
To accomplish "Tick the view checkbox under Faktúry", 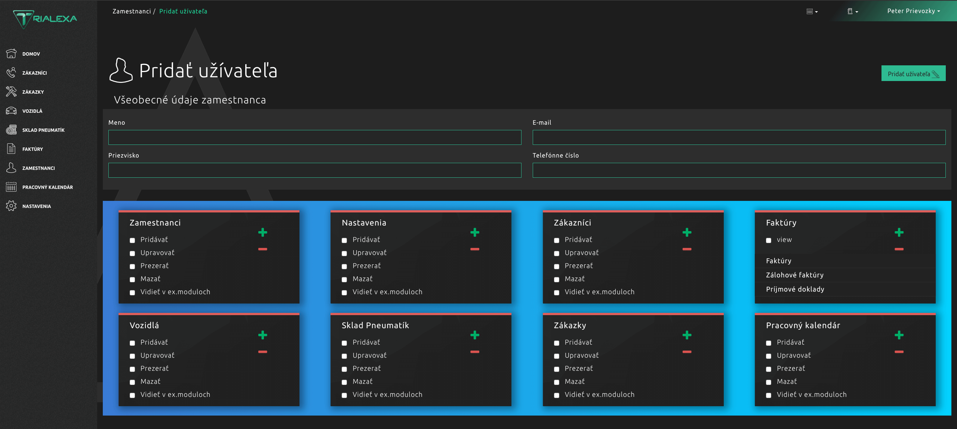I will click(x=769, y=240).
